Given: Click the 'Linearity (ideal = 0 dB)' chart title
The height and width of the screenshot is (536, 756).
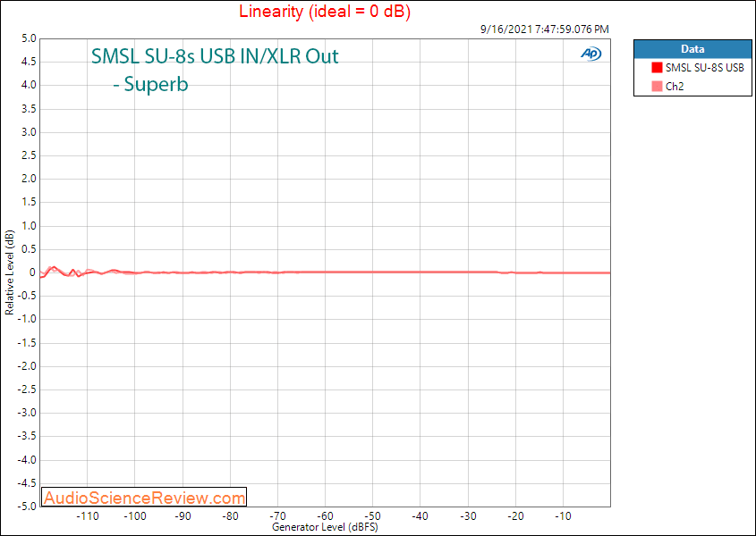Looking at the screenshot, I should click(x=325, y=11).
